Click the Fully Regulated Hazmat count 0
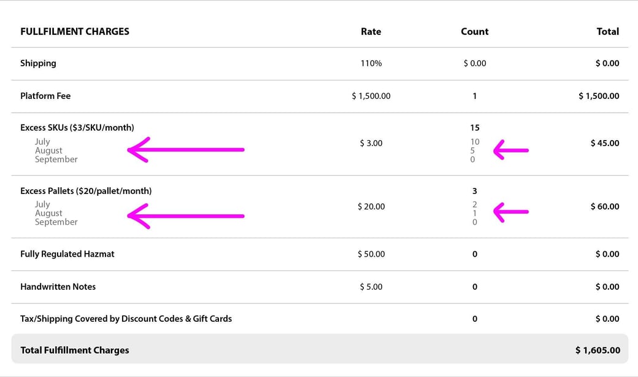Viewport: 638px width, 377px height. [x=474, y=254]
